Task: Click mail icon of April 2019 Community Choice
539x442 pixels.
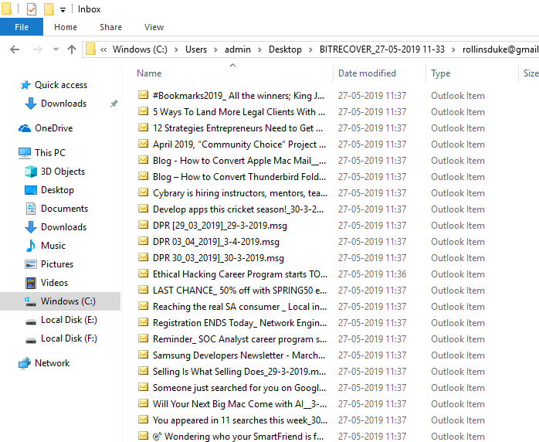Action: click(x=144, y=143)
